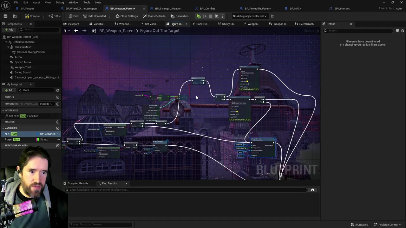Open the File menu
Viewport: 406px width, 228px height.
(x=16, y=3)
